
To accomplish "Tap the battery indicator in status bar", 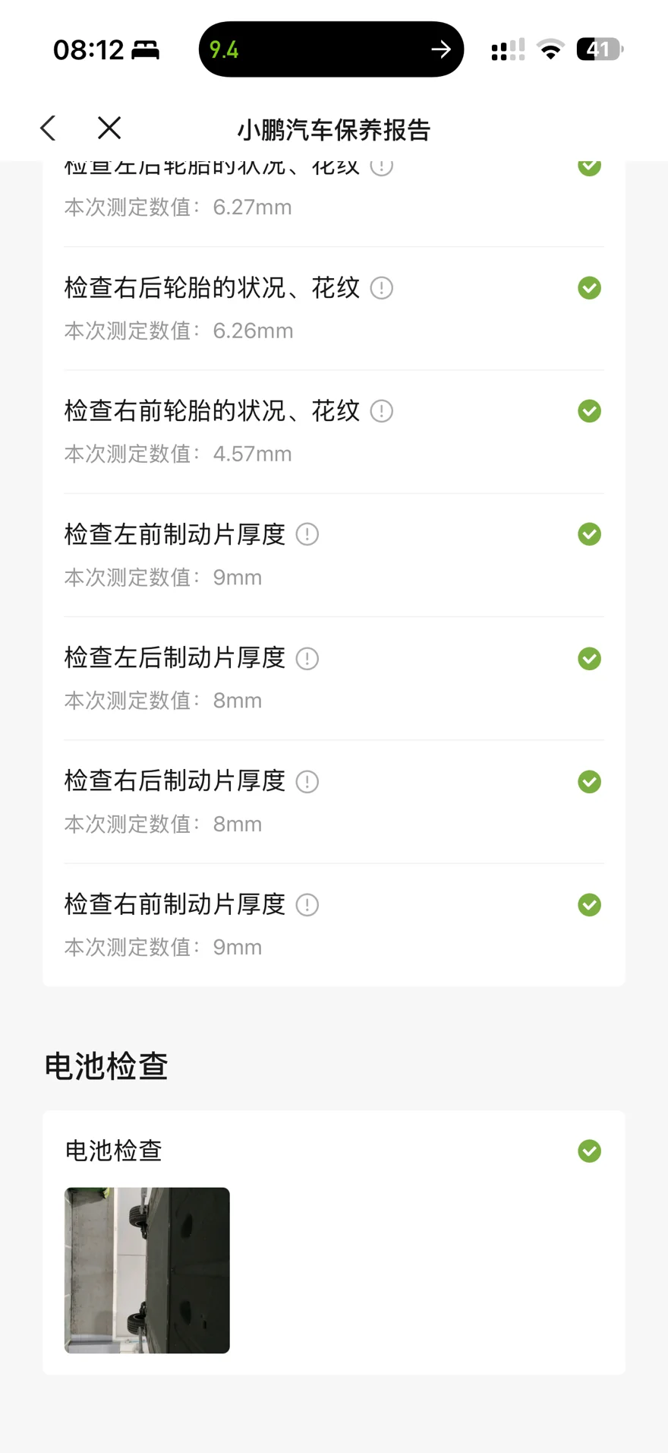I will coord(600,49).
